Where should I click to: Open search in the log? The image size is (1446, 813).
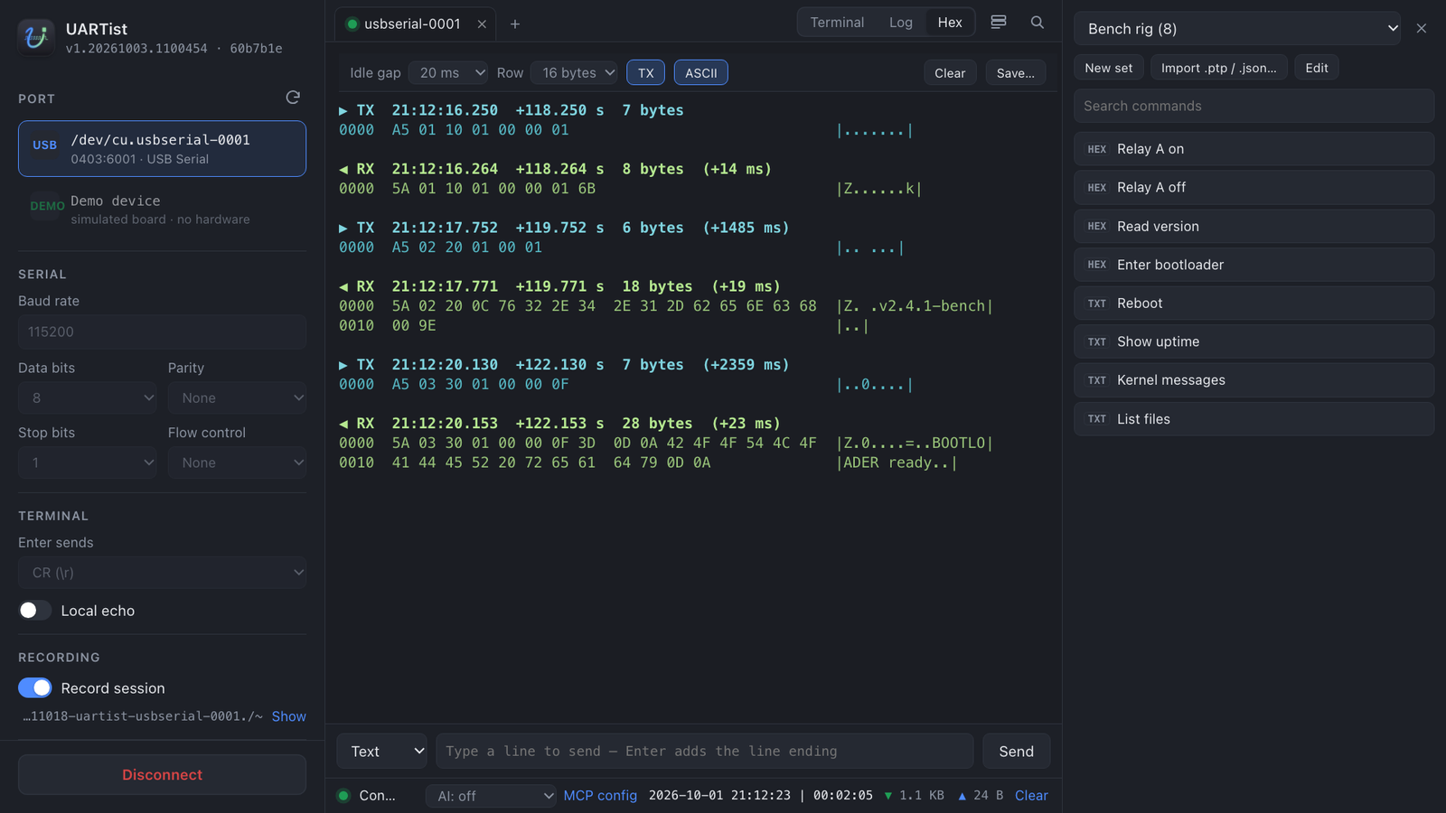[1038, 23]
